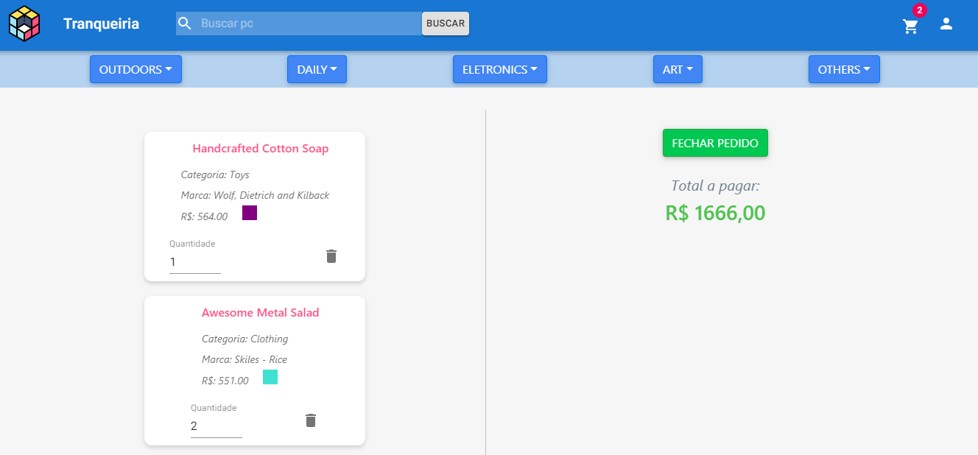Open the DAILY category dropdown
The image size is (978, 455).
317,69
